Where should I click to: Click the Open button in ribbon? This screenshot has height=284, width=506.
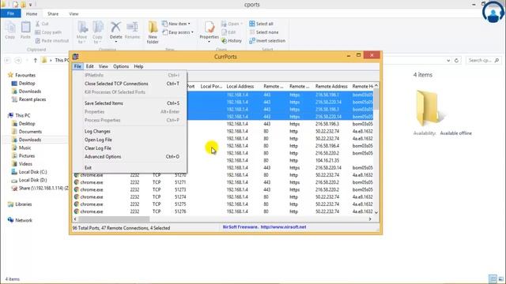[232, 24]
